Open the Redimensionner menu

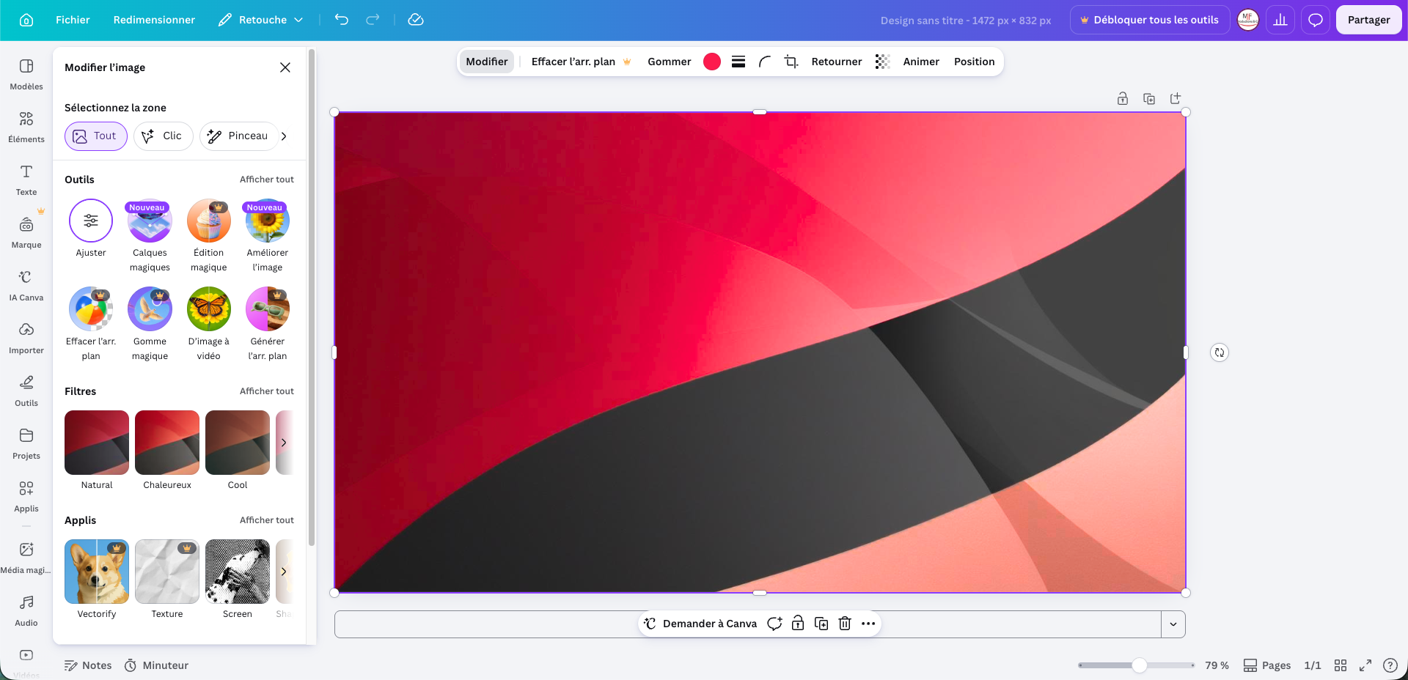[x=154, y=20]
